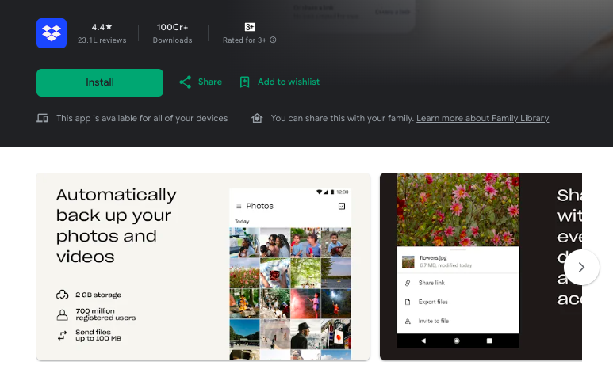Image resolution: width=613 pixels, height=373 pixels.
Task: Click the flowers.jpg thumbnail image
Action: coord(408,261)
